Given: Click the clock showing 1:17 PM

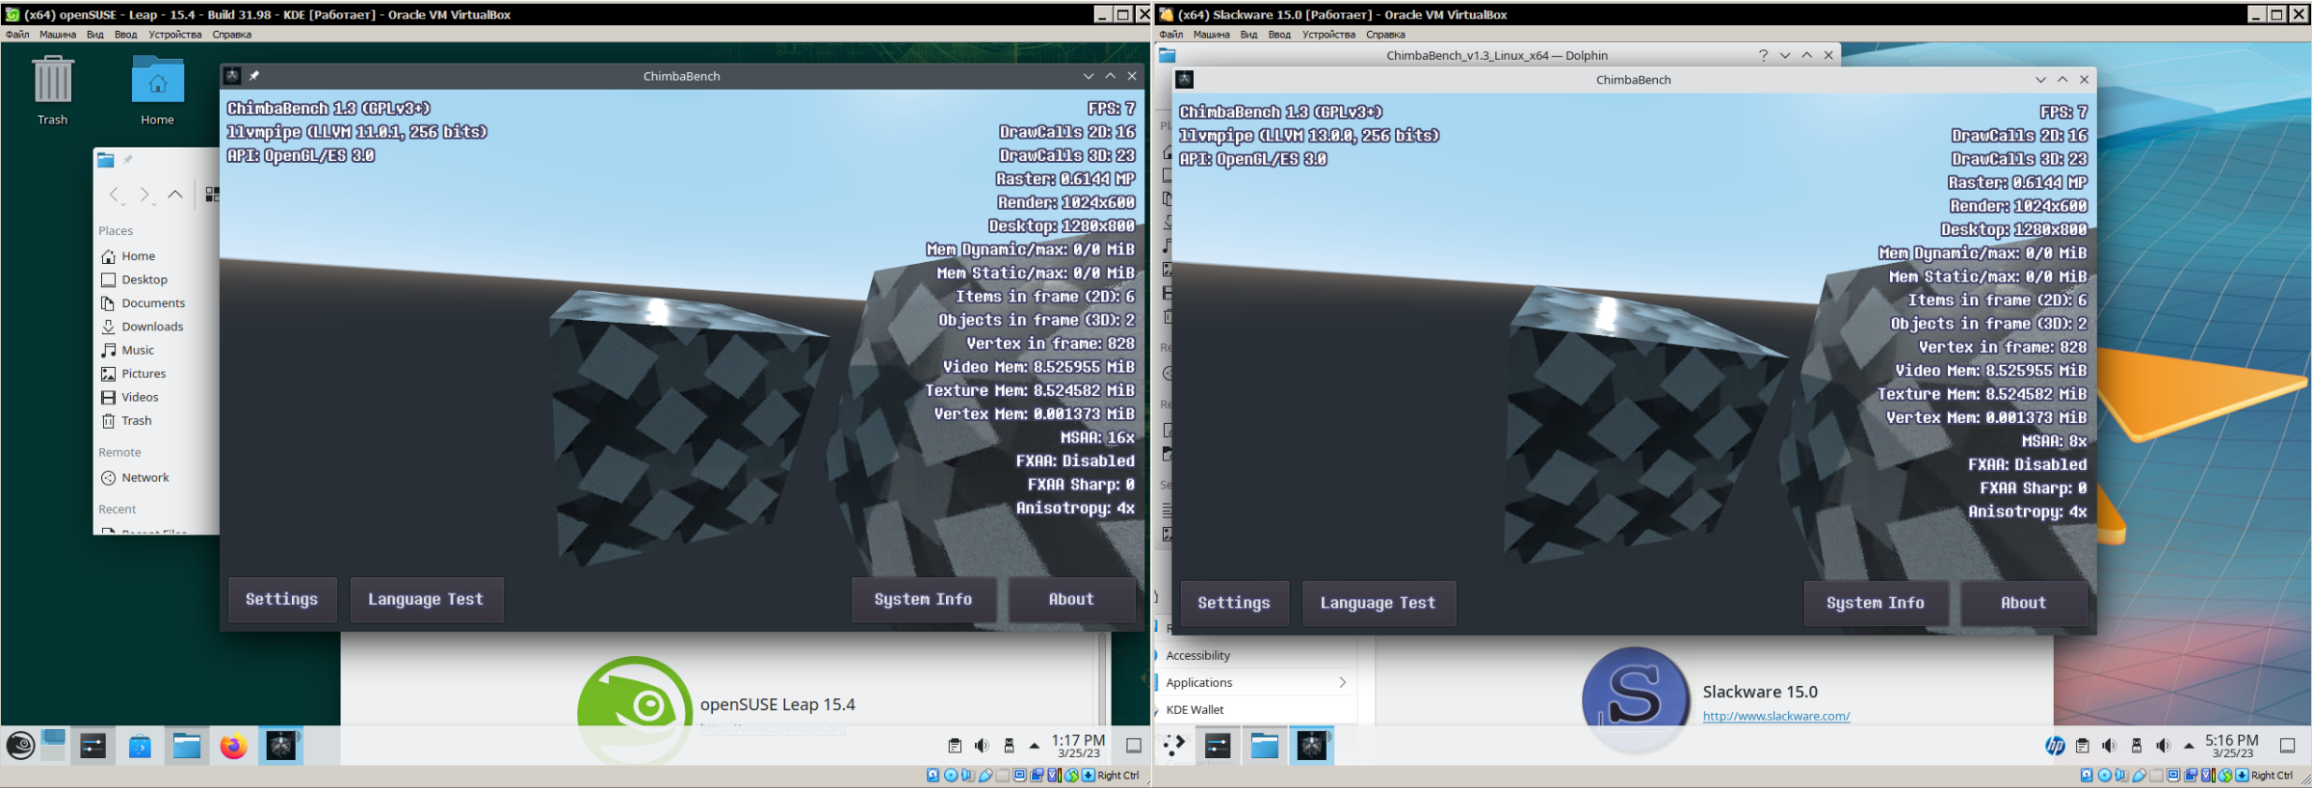Looking at the screenshot, I should [1078, 746].
